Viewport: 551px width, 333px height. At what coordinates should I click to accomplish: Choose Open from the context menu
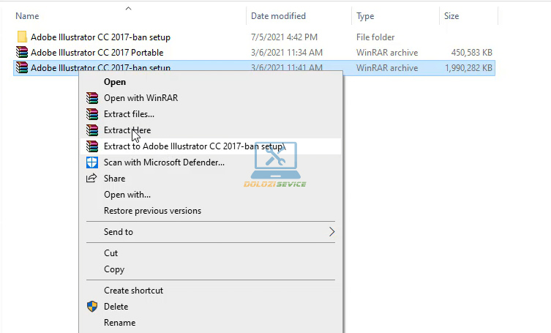tap(114, 82)
